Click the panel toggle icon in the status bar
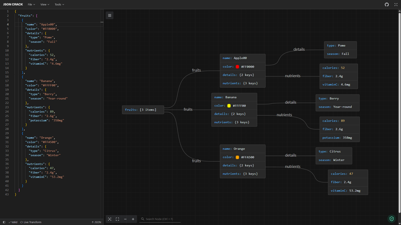The height and width of the screenshot is (225, 401). (x=3, y=222)
